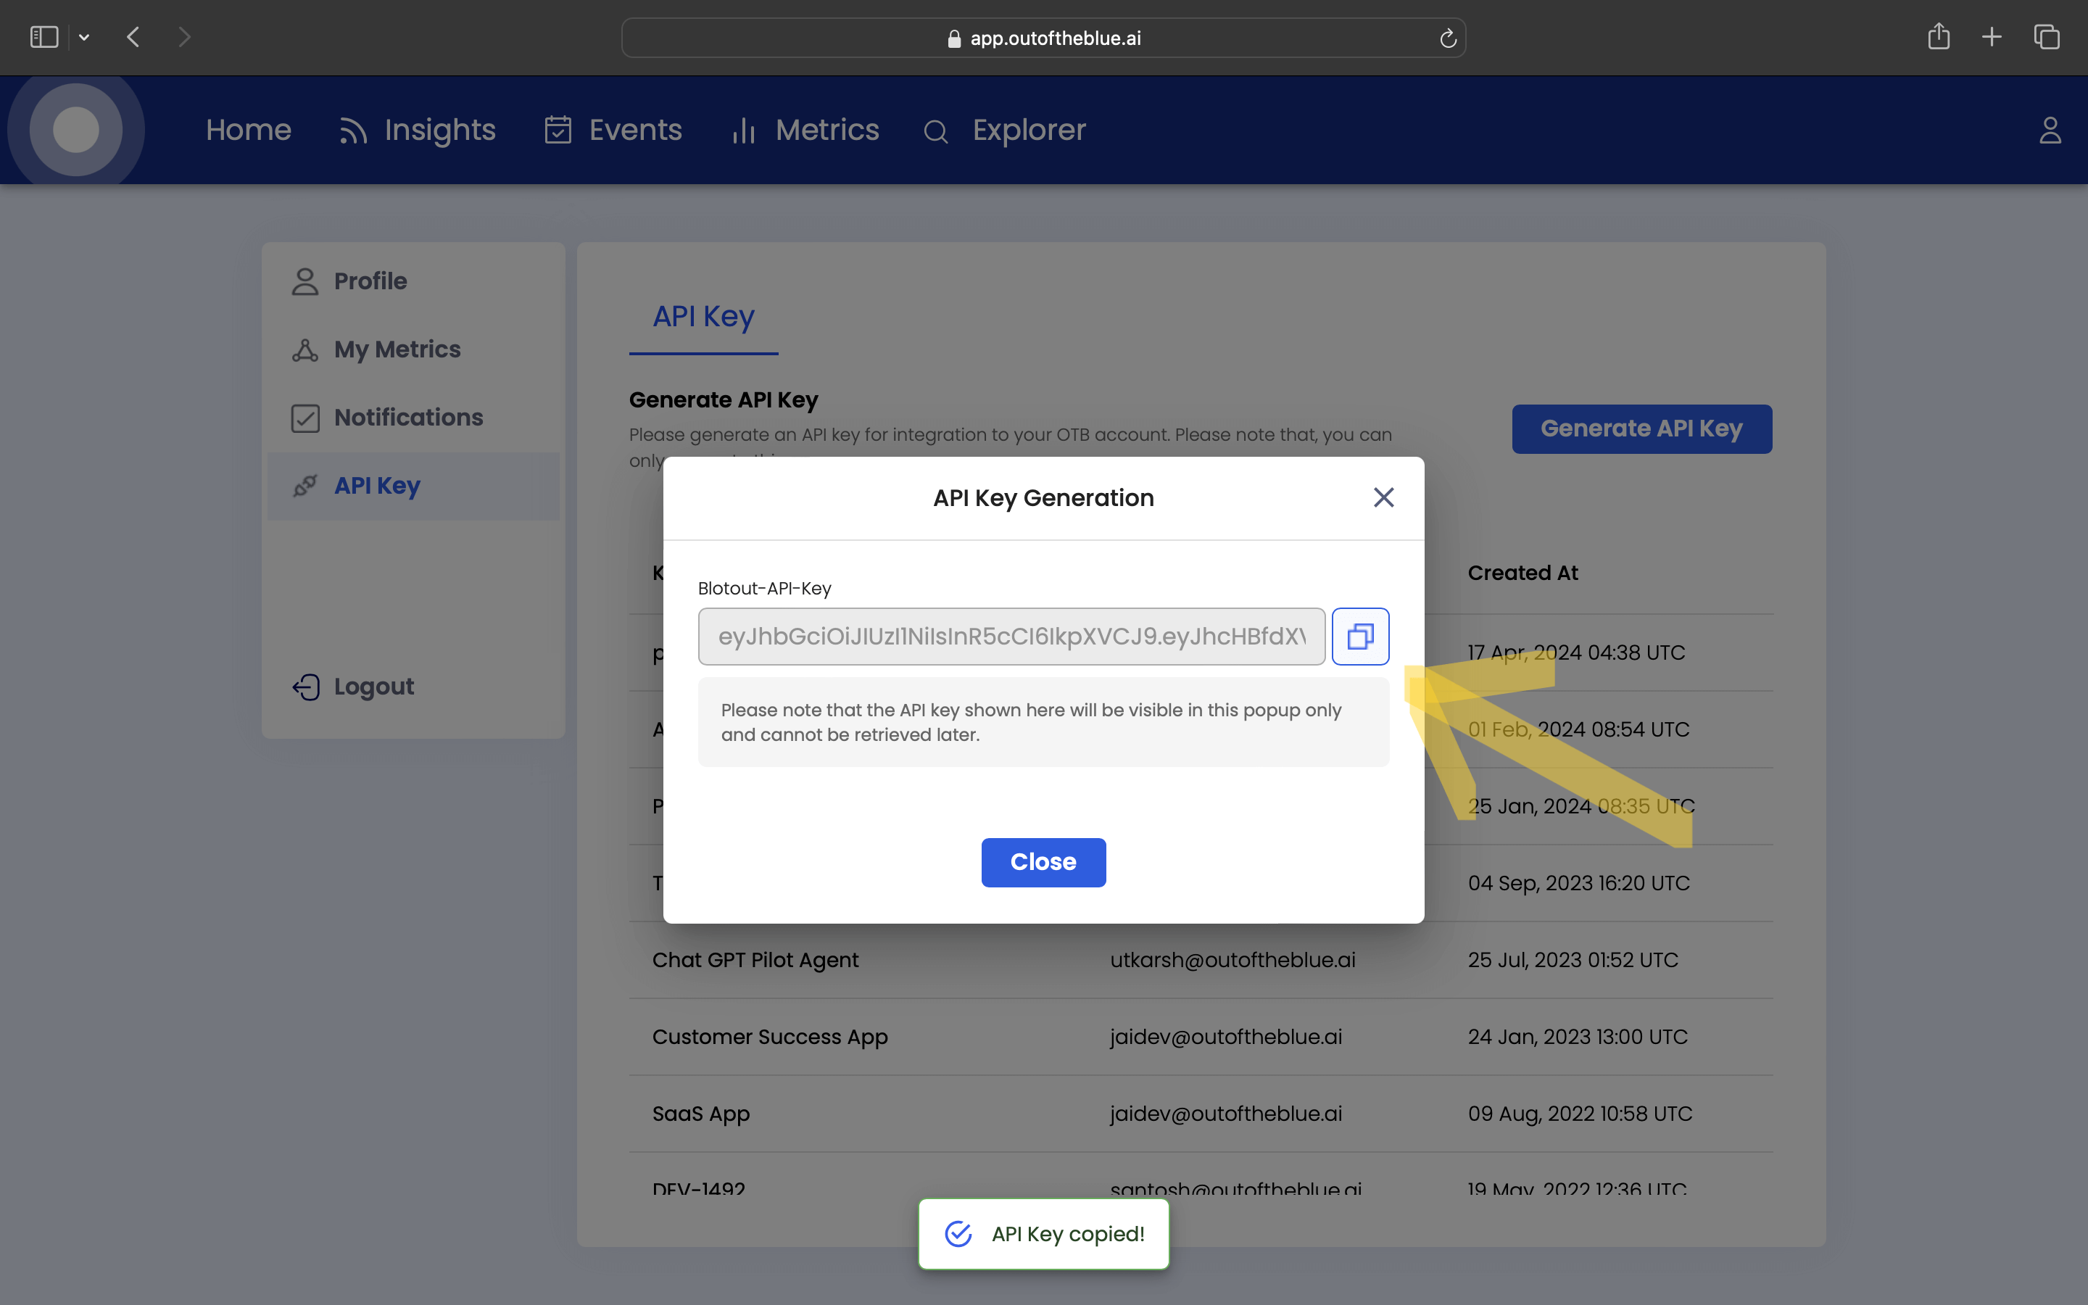This screenshot has width=2088, height=1305.
Task: Expand the sidebar dropdown chevron
Action: tap(83, 37)
